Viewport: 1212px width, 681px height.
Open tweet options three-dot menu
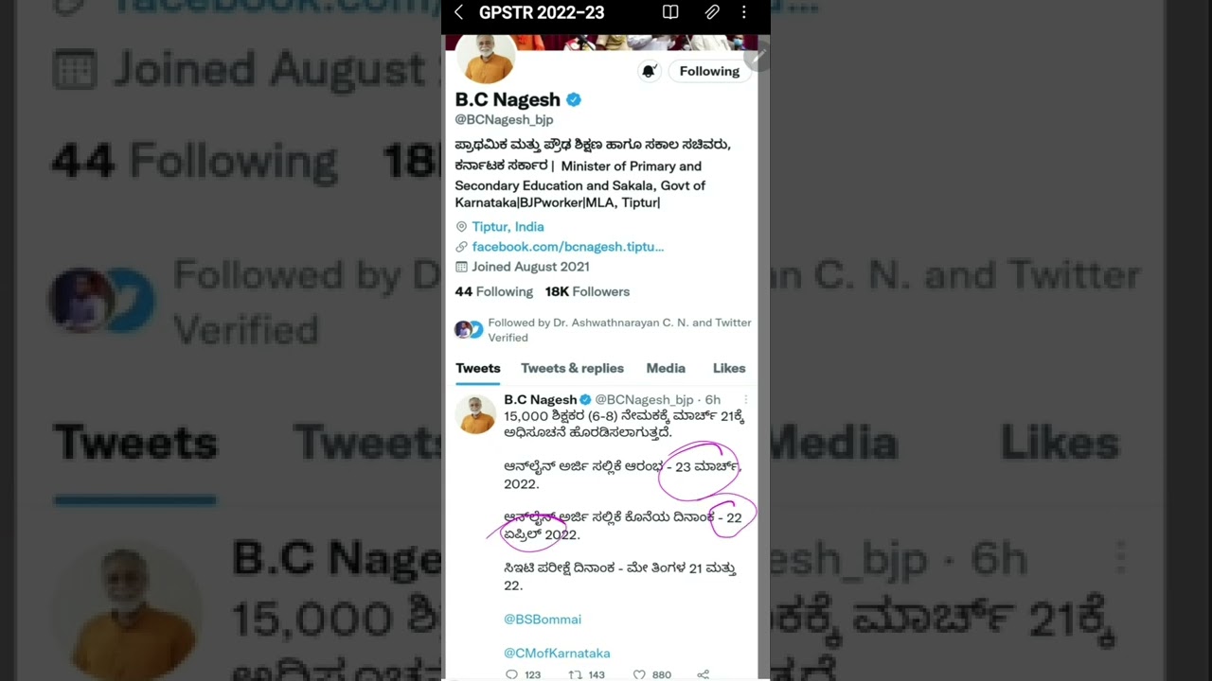(x=745, y=400)
